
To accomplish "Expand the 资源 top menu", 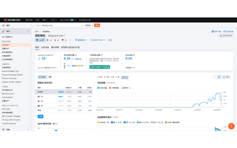I will click(45, 20).
